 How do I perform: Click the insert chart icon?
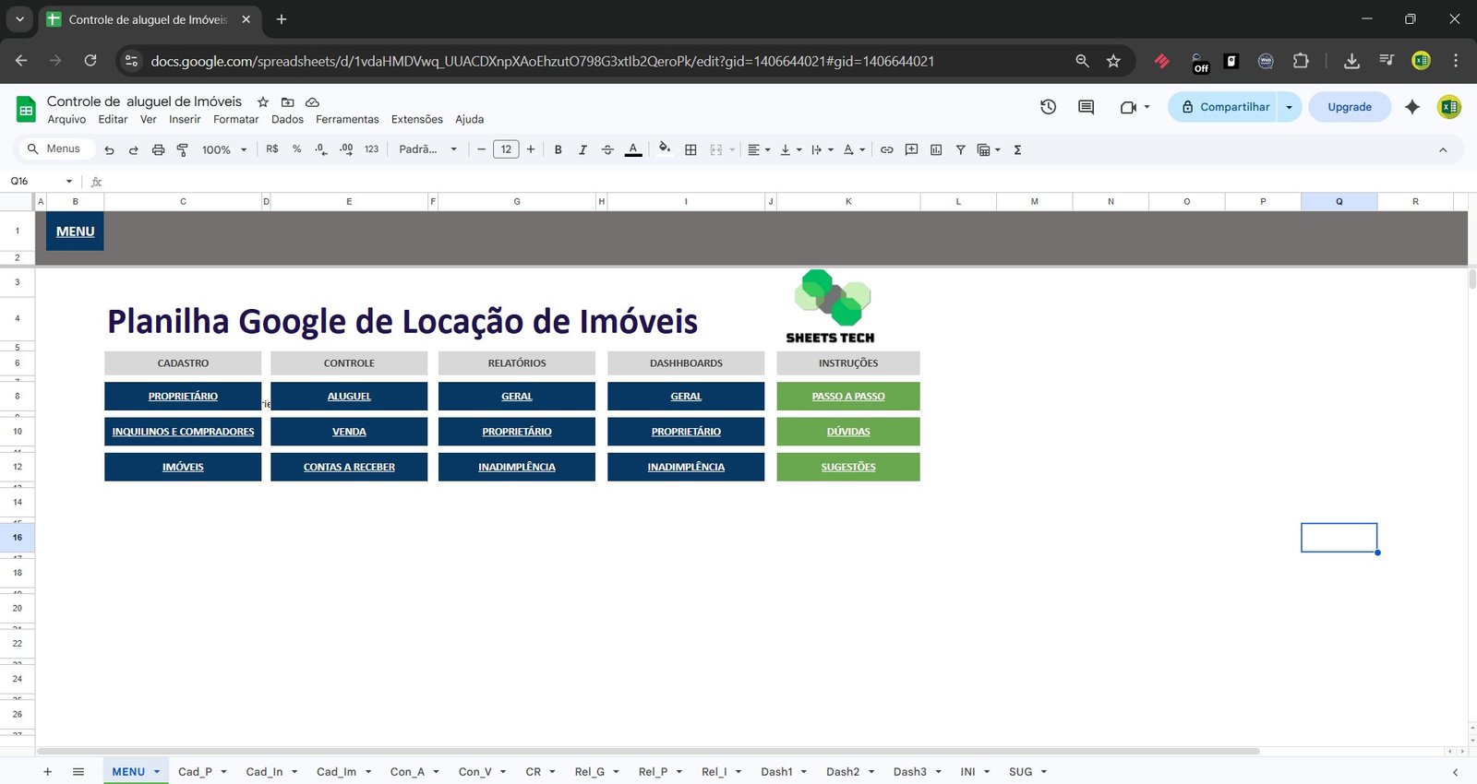936,149
